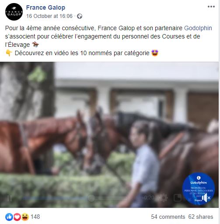Open the video settings gear

163,198
